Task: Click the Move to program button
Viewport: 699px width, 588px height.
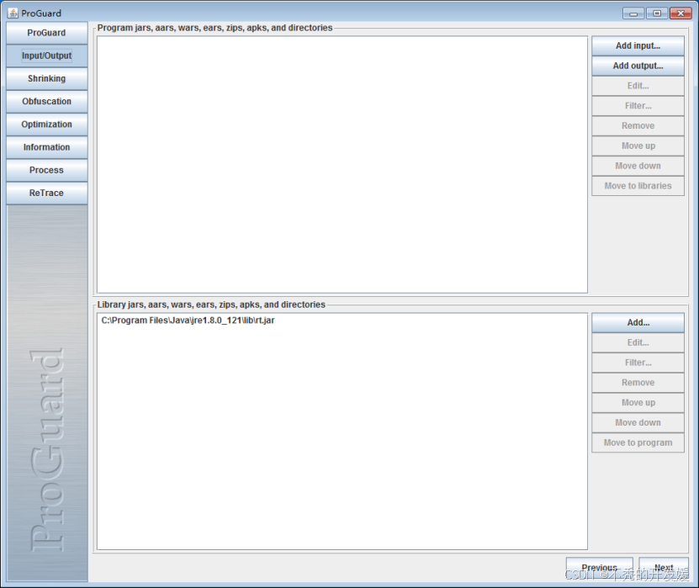Action: (x=638, y=442)
